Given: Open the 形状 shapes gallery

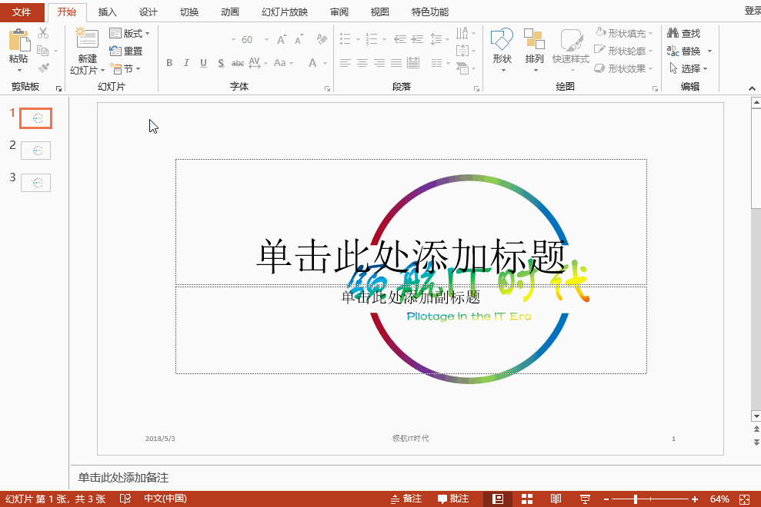Looking at the screenshot, I should coord(502,50).
